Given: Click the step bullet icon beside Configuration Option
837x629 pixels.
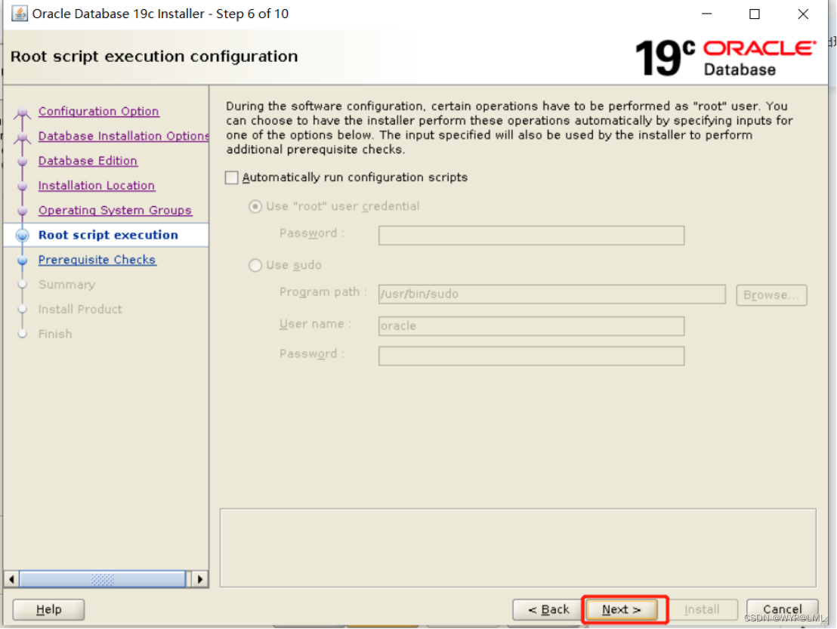Looking at the screenshot, I should (x=23, y=112).
